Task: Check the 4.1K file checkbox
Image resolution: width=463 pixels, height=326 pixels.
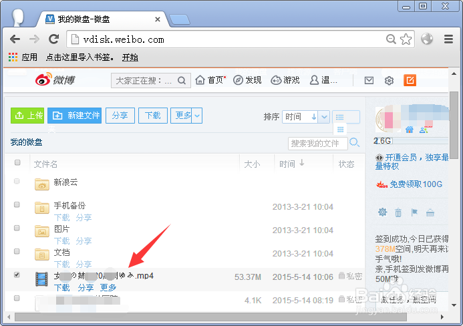Action: pyautogui.click(x=17, y=298)
